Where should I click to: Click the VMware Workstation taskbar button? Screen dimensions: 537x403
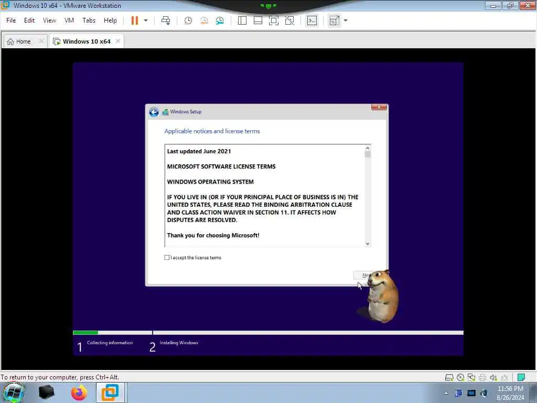tap(111, 393)
